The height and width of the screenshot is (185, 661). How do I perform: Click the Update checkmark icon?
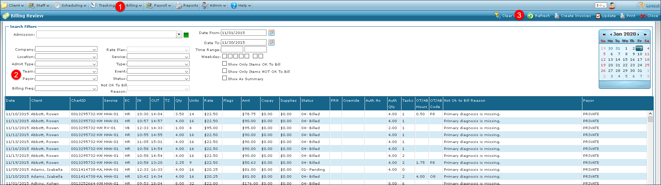point(598,16)
